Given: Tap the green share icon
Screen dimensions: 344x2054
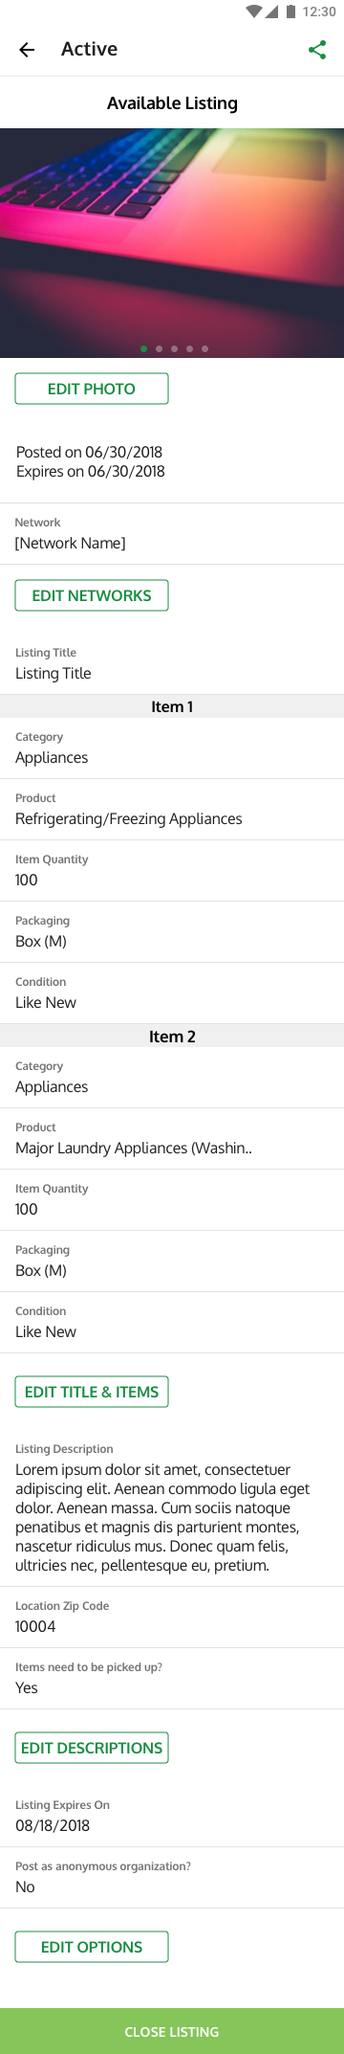Looking at the screenshot, I should click(317, 50).
